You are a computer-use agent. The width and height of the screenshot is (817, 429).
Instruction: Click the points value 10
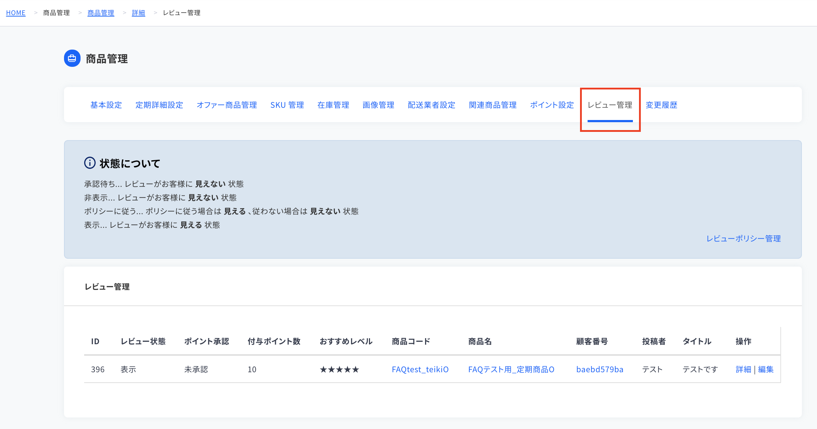[252, 369]
